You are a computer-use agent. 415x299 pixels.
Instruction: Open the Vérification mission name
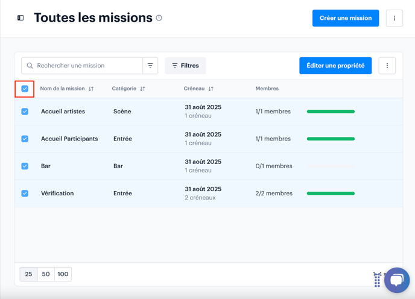(57, 193)
